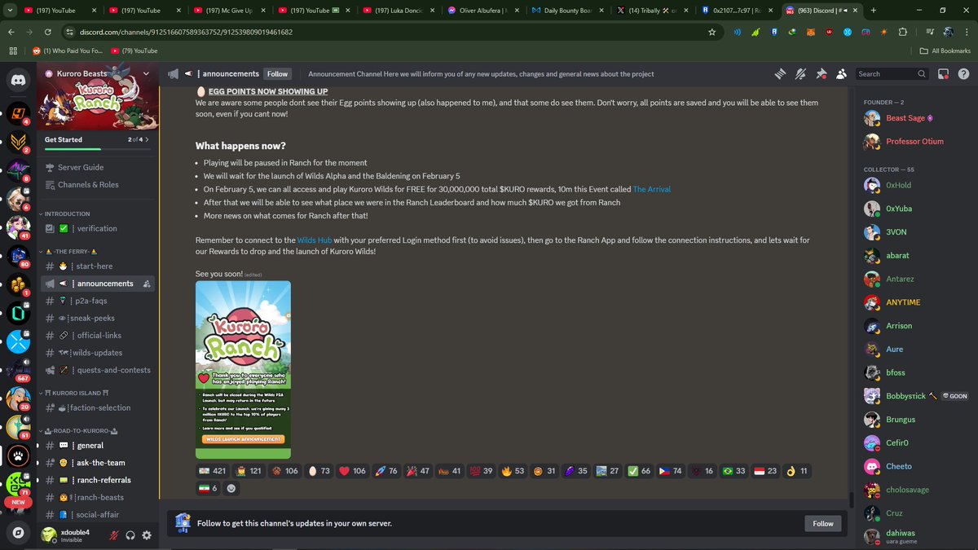
Task: Open the wilds-updates channel
Action: tap(98, 353)
